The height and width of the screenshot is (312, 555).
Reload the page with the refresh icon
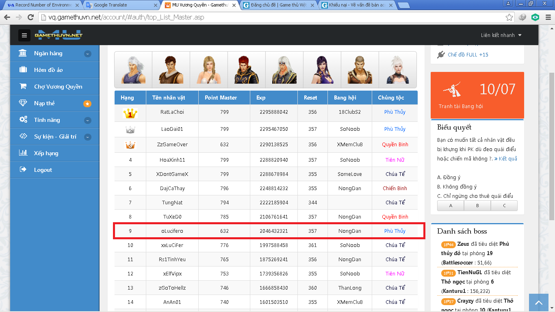pos(30,17)
